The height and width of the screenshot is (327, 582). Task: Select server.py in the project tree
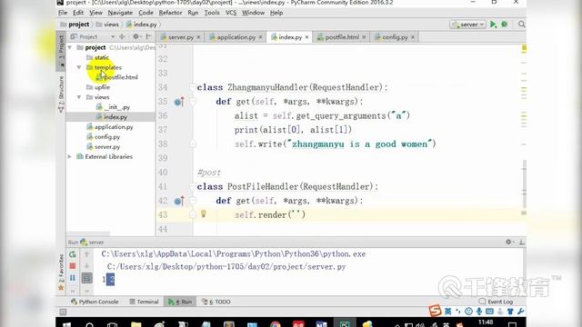[103, 147]
